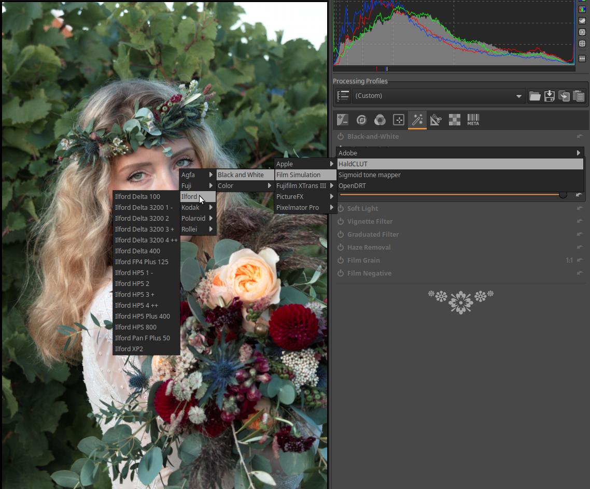Click the Graduated Filter section title

point(373,235)
